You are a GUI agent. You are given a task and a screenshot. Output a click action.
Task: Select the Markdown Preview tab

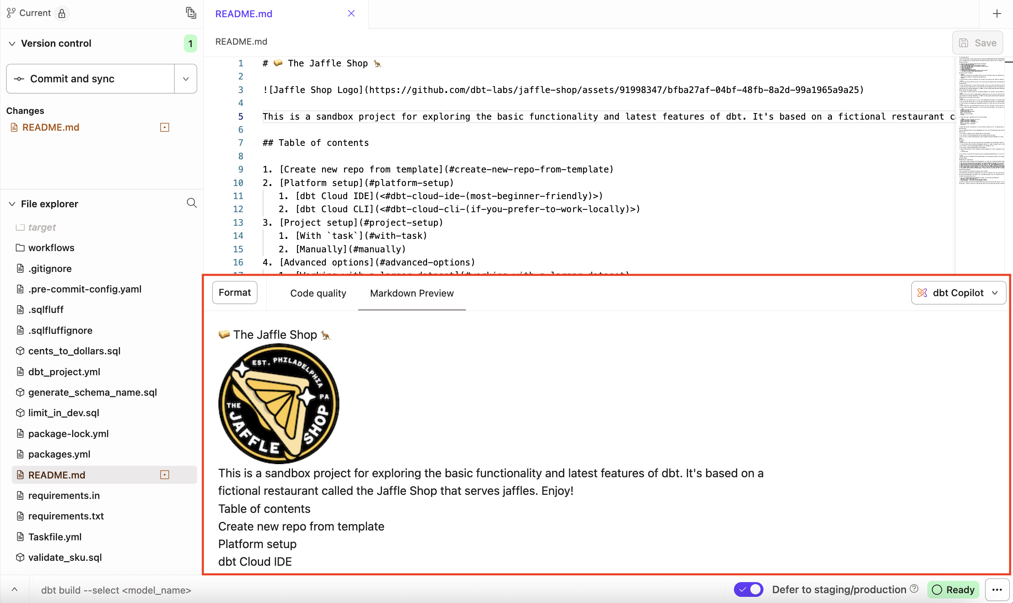pyautogui.click(x=411, y=293)
